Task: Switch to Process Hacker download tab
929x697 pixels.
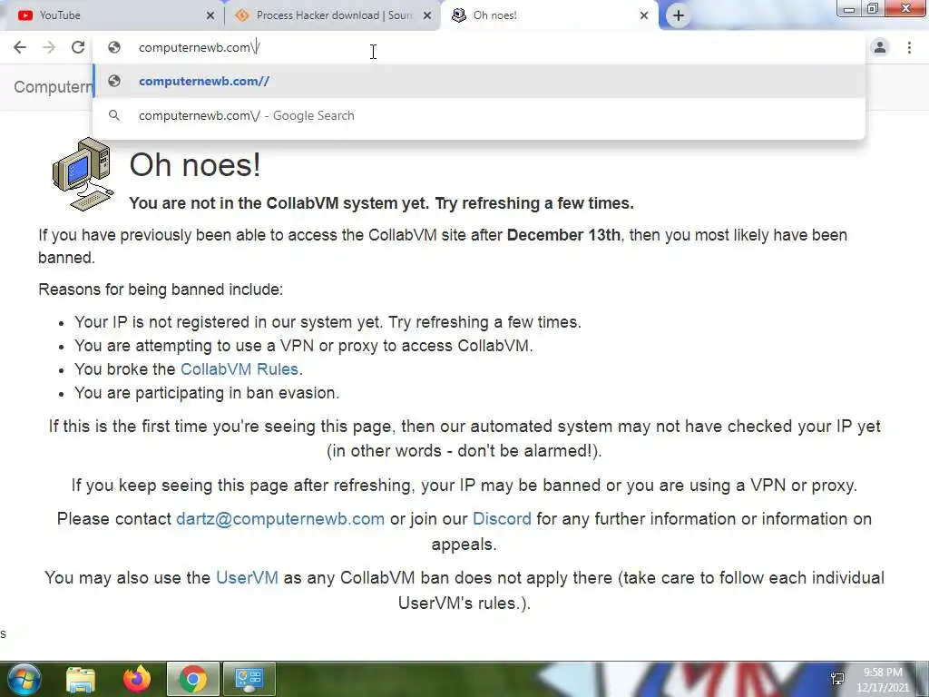Action: (332, 15)
